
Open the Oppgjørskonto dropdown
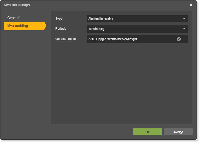click(137, 39)
